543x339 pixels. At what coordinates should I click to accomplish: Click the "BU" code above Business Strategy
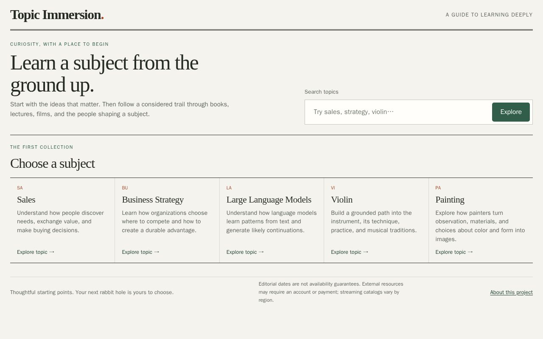(x=125, y=188)
